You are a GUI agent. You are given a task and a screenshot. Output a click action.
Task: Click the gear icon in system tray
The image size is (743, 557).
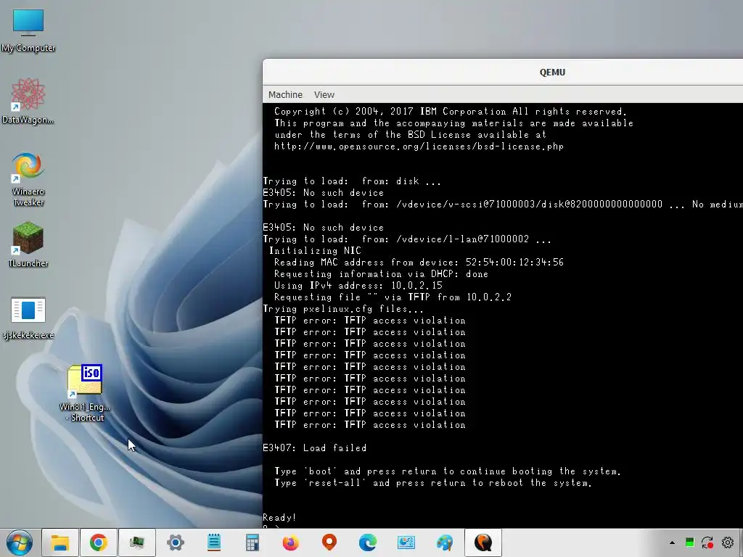click(x=728, y=542)
